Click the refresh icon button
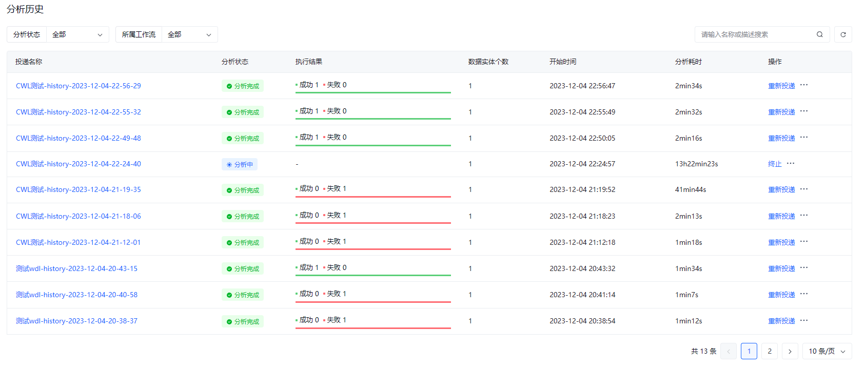 click(x=843, y=34)
